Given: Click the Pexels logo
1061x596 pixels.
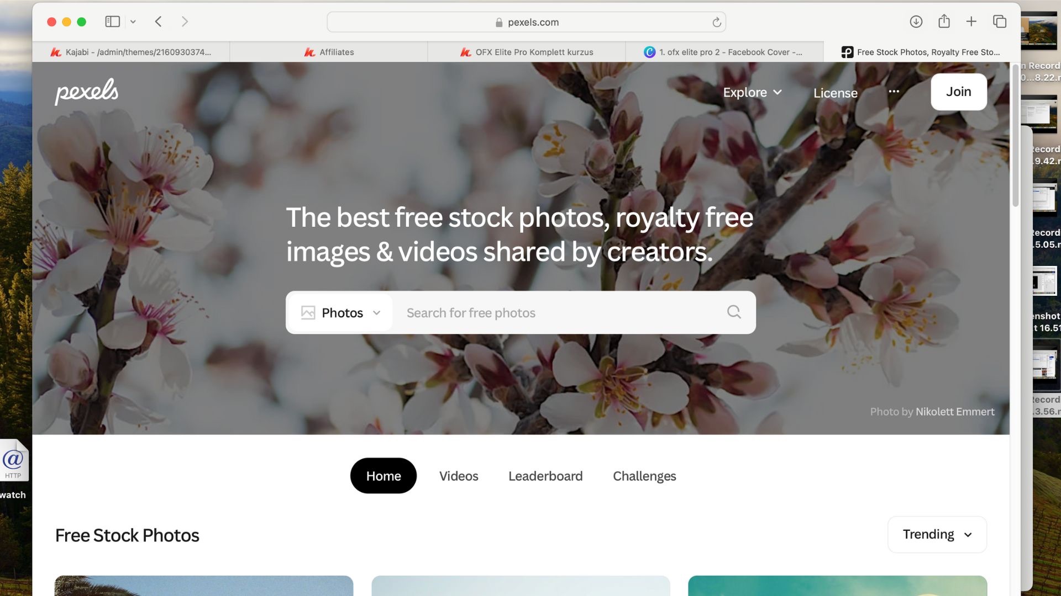Looking at the screenshot, I should [x=87, y=92].
